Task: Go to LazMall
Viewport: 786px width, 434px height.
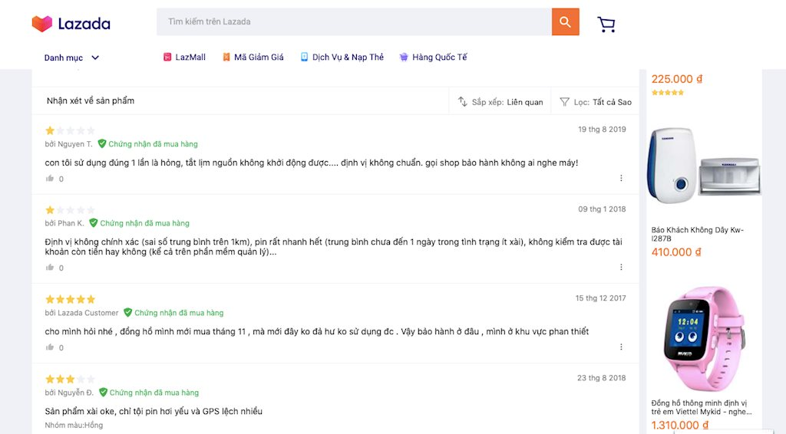Action: click(x=184, y=58)
